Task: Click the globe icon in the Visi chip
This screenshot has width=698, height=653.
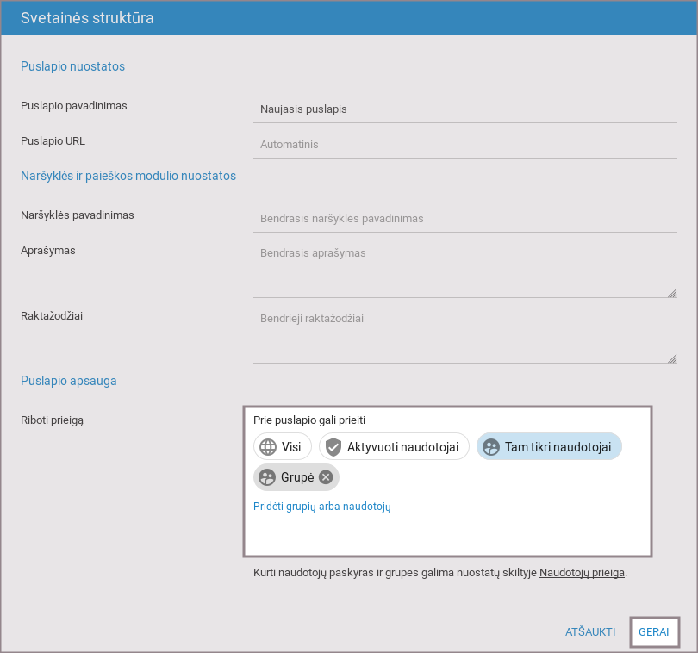Action: (268, 446)
